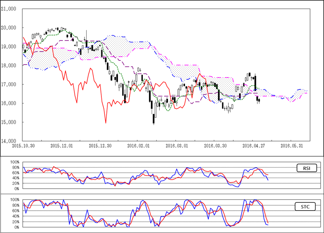Click the 14,000 price axis label
The image size is (324, 233).
pos(9,141)
